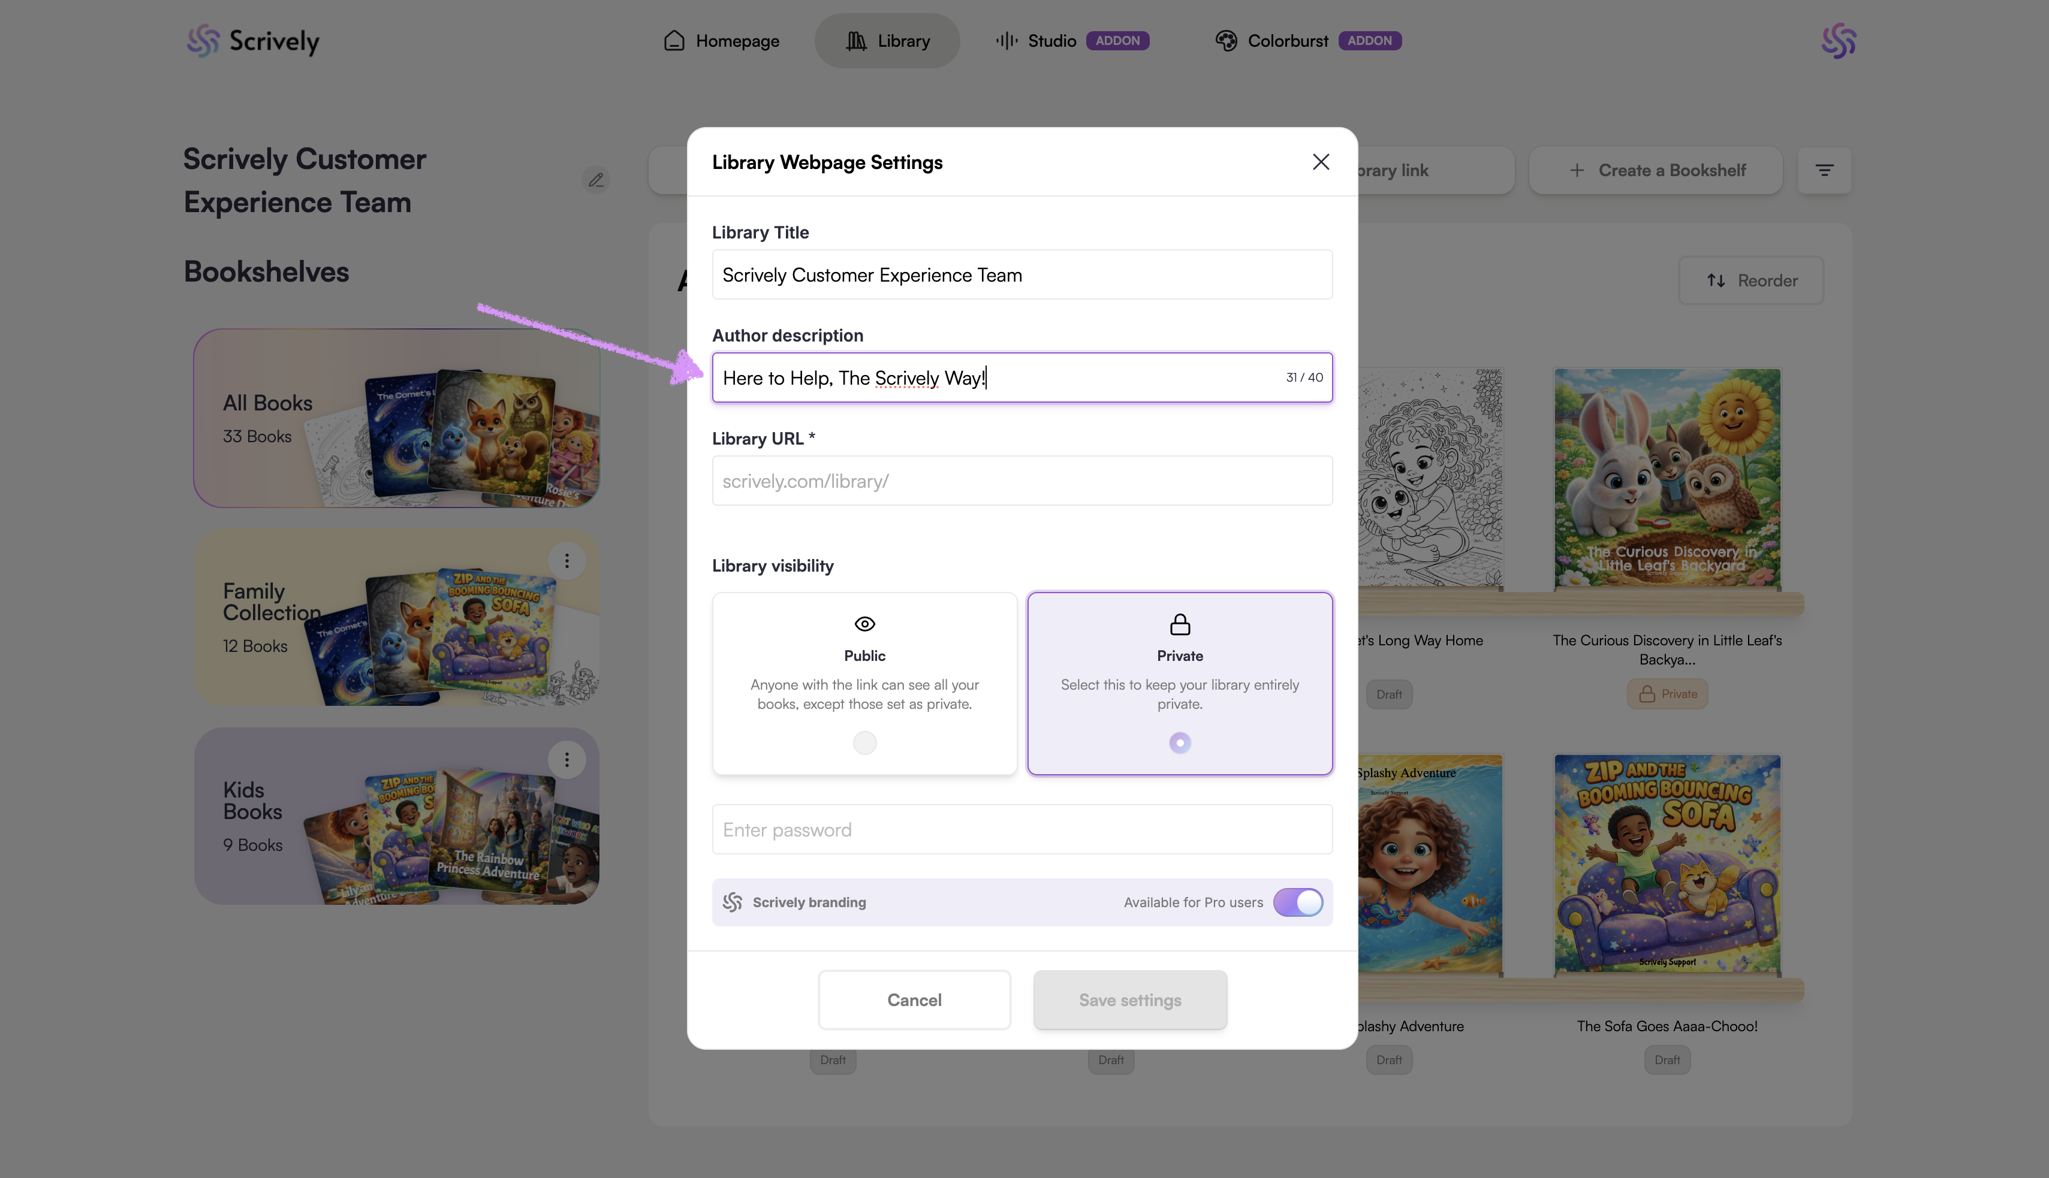2049x1178 pixels.
Task: Click the lock icon in the Private card
Action: tap(1180, 624)
